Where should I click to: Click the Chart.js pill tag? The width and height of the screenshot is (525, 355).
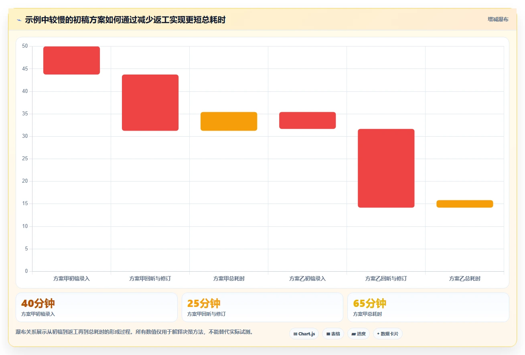[304, 334]
